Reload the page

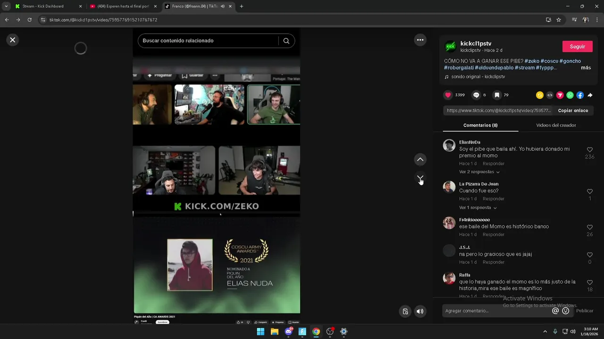click(x=29, y=20)
